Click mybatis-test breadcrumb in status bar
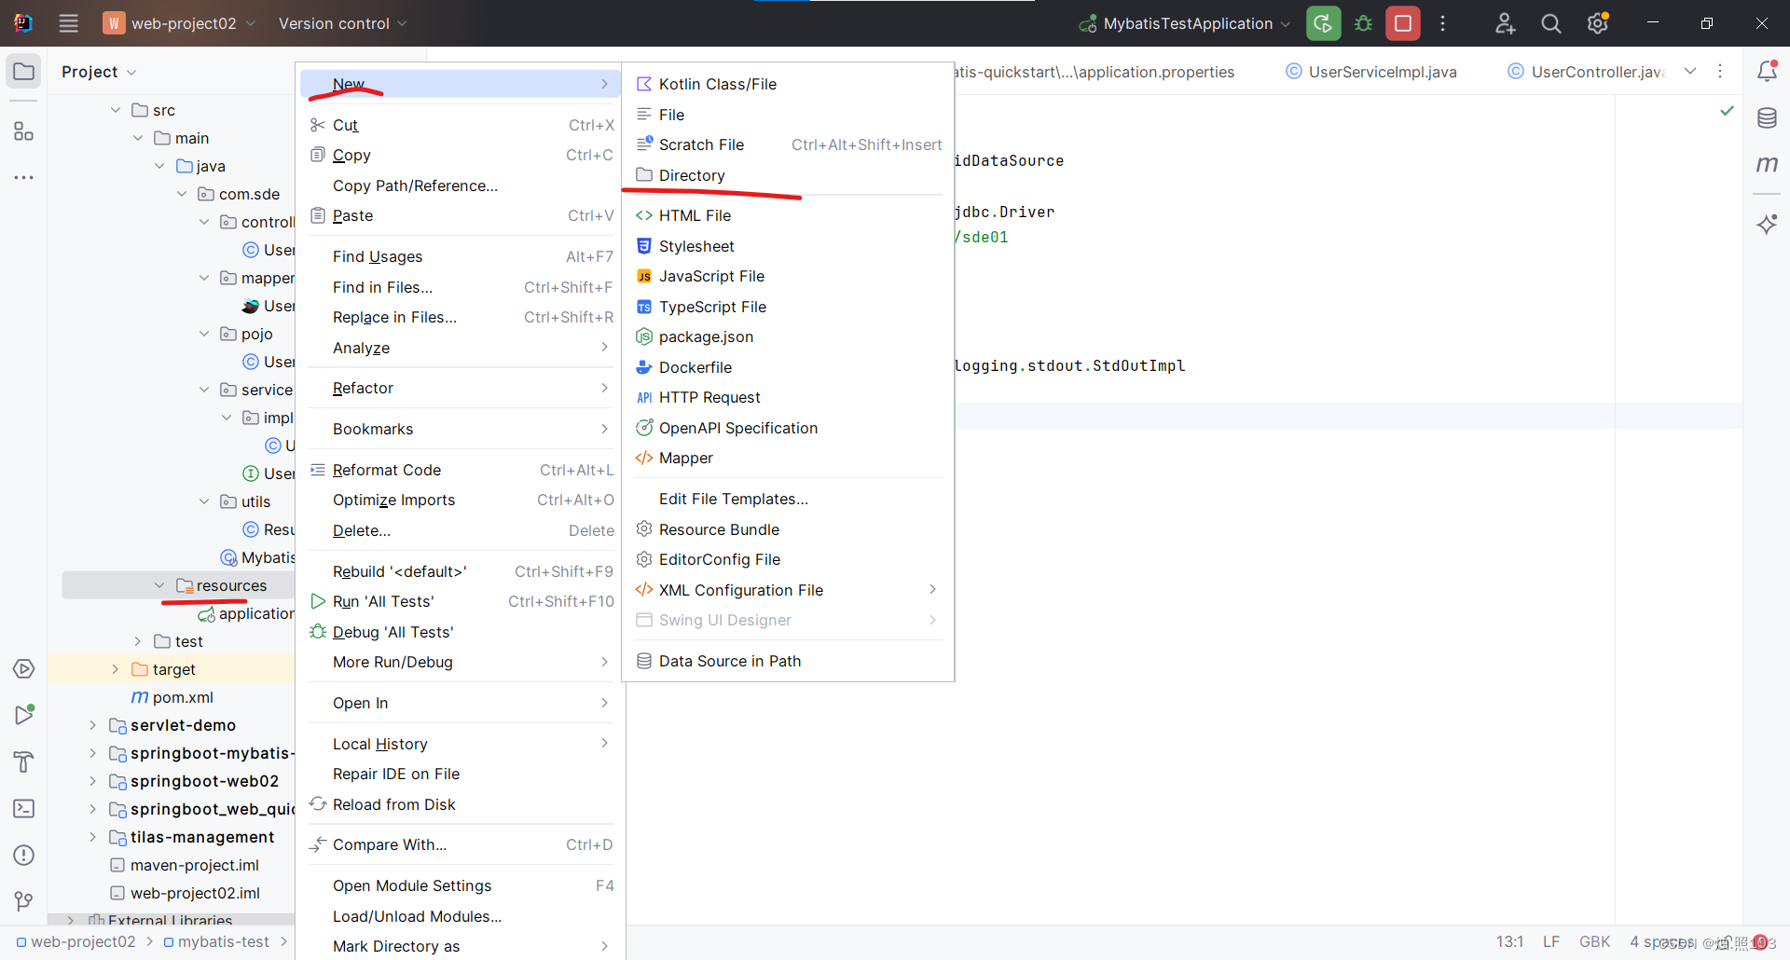 (215, 941)
